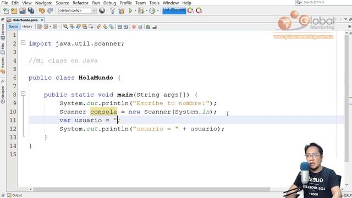Click the Open Project toolbar icon
This screenshot has width=352, height=198.
(23, 10)
